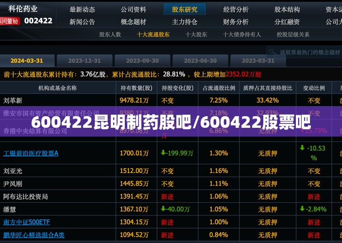
Task: Open the 股本结构 menu item
Action: pyautogui.click(x=287, y=9)
